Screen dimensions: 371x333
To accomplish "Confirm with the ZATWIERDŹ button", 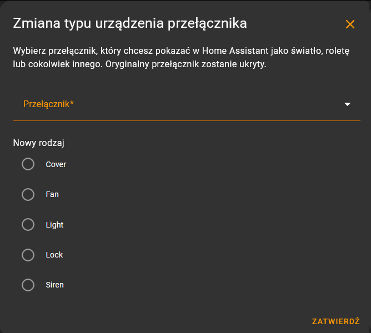I will (336, 321).
